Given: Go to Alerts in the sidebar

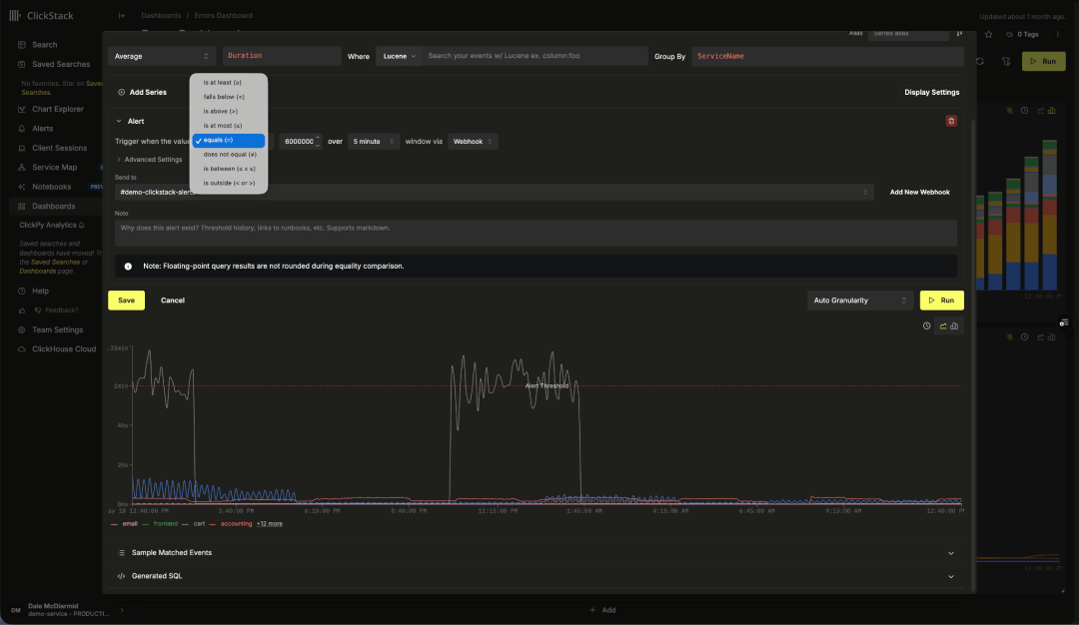Looking at the screenshot, I should click(x=43, y=129).
